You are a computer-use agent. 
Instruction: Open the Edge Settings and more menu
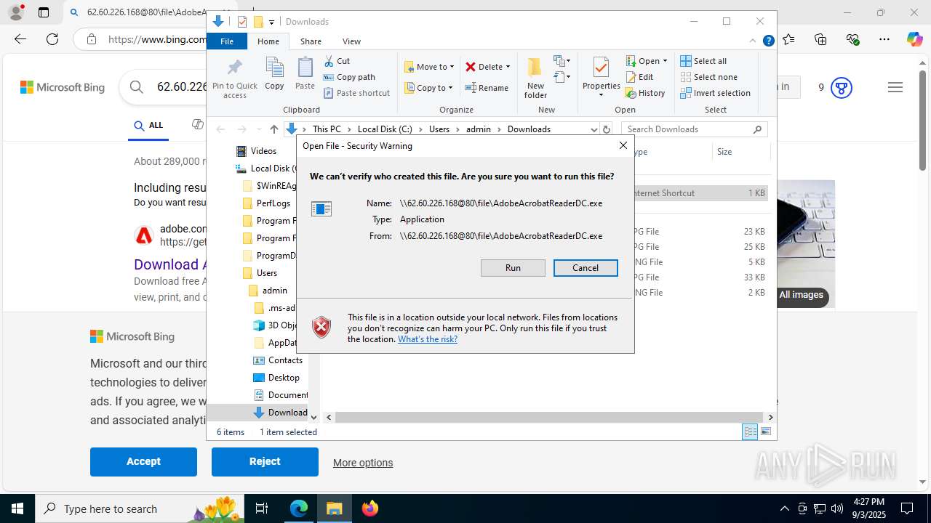click(884, 39)
